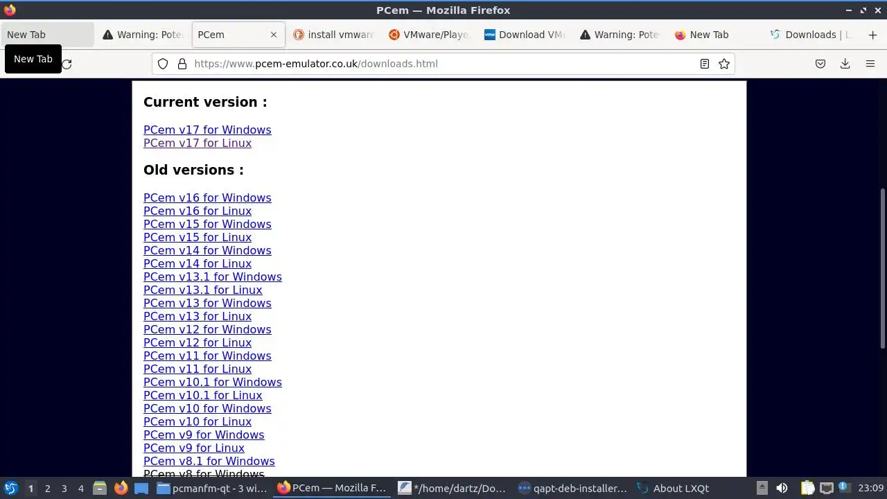
Task: Open PCem v16 for Linux link
Action: [x=197, y=211]
